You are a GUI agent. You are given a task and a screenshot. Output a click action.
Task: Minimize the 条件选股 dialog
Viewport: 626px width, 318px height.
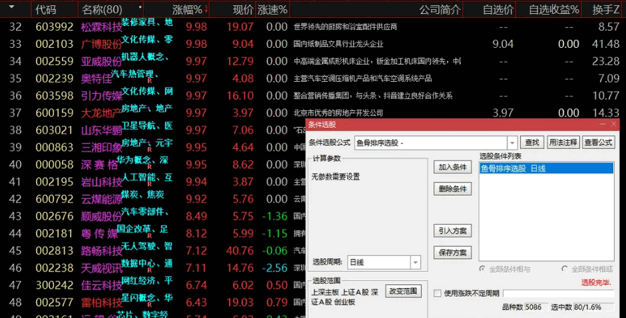pos(602,124)
